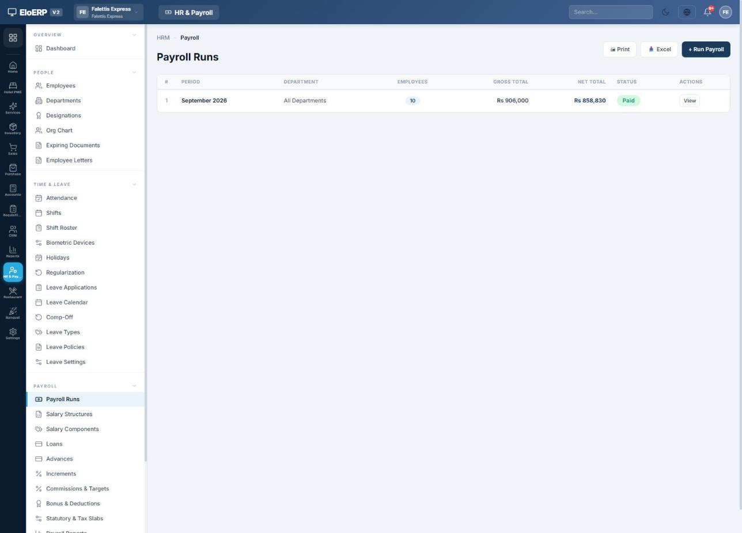Go to the Home icon in rail

click(x=13, y=67)
